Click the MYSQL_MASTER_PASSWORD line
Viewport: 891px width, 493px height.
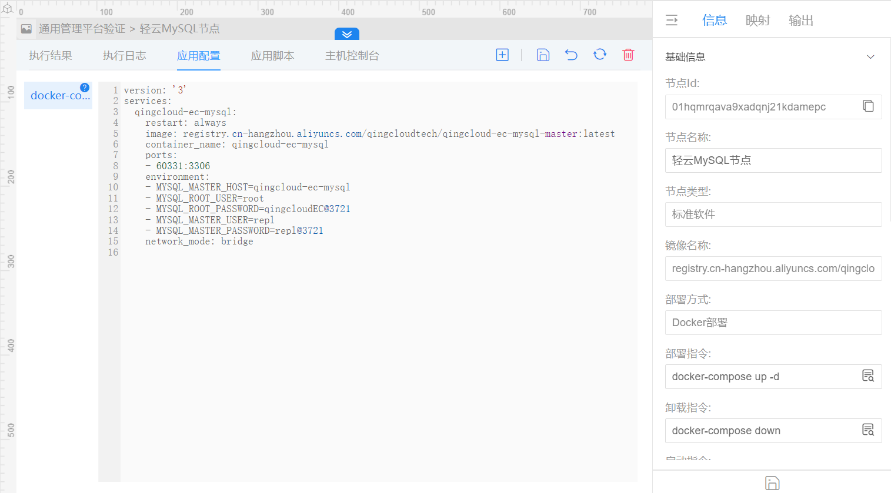coord(234,230)
